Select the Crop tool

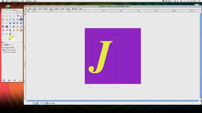click(x=7, y=23)
